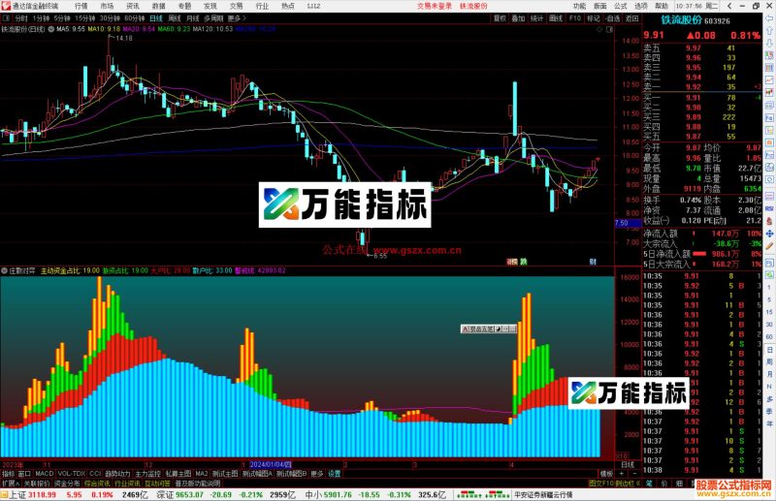Click the 财 marker on the price chart
Image resolution: width=776 pixels, height=501 pixels.
tap(593, 262)
